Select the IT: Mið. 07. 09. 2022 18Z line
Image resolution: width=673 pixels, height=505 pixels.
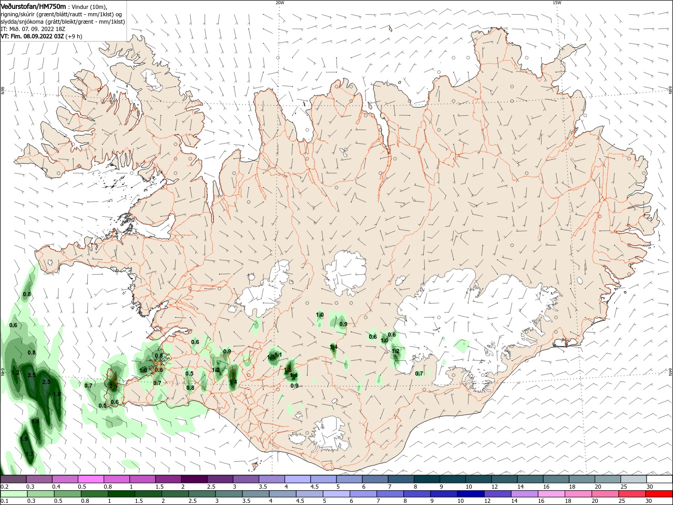coord(32,29)
